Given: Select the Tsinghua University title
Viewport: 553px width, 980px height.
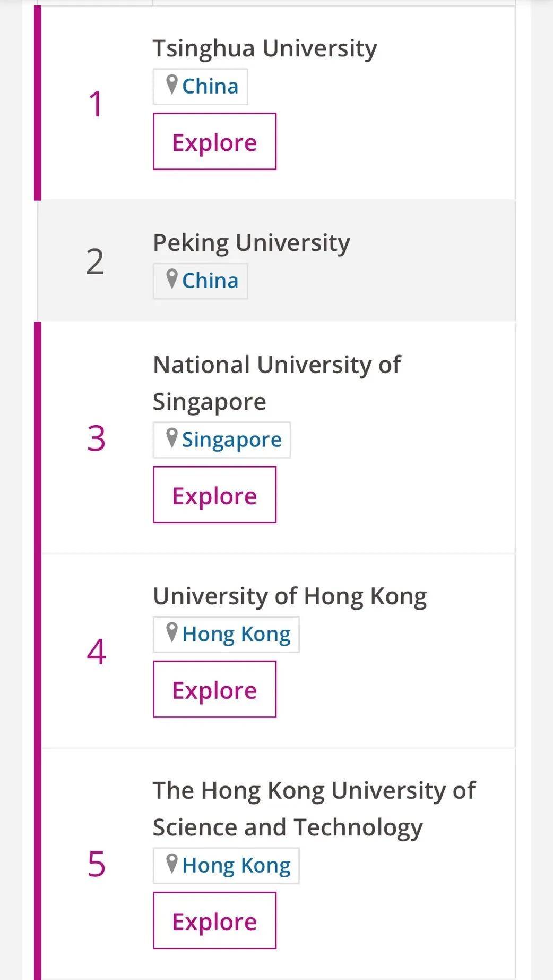Looking at the screenshot, I should click(265, 49).
